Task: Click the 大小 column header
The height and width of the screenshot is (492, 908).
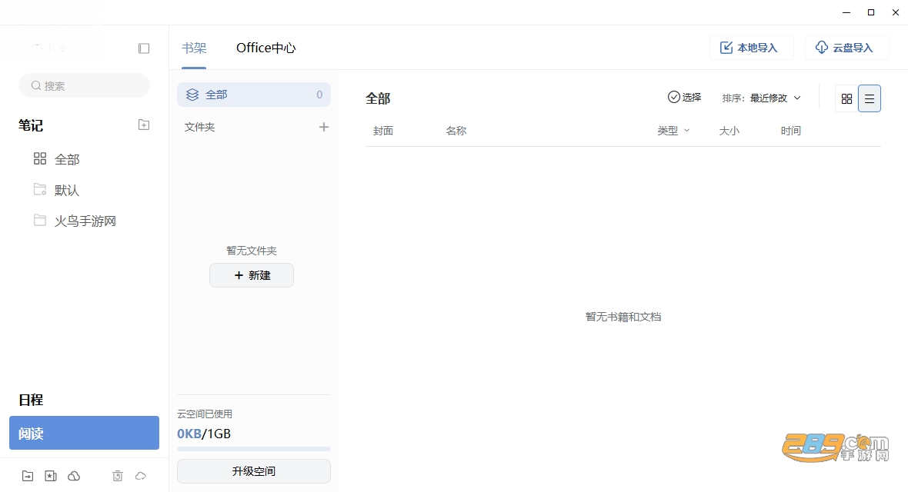Action: click(x=729, y=131)
